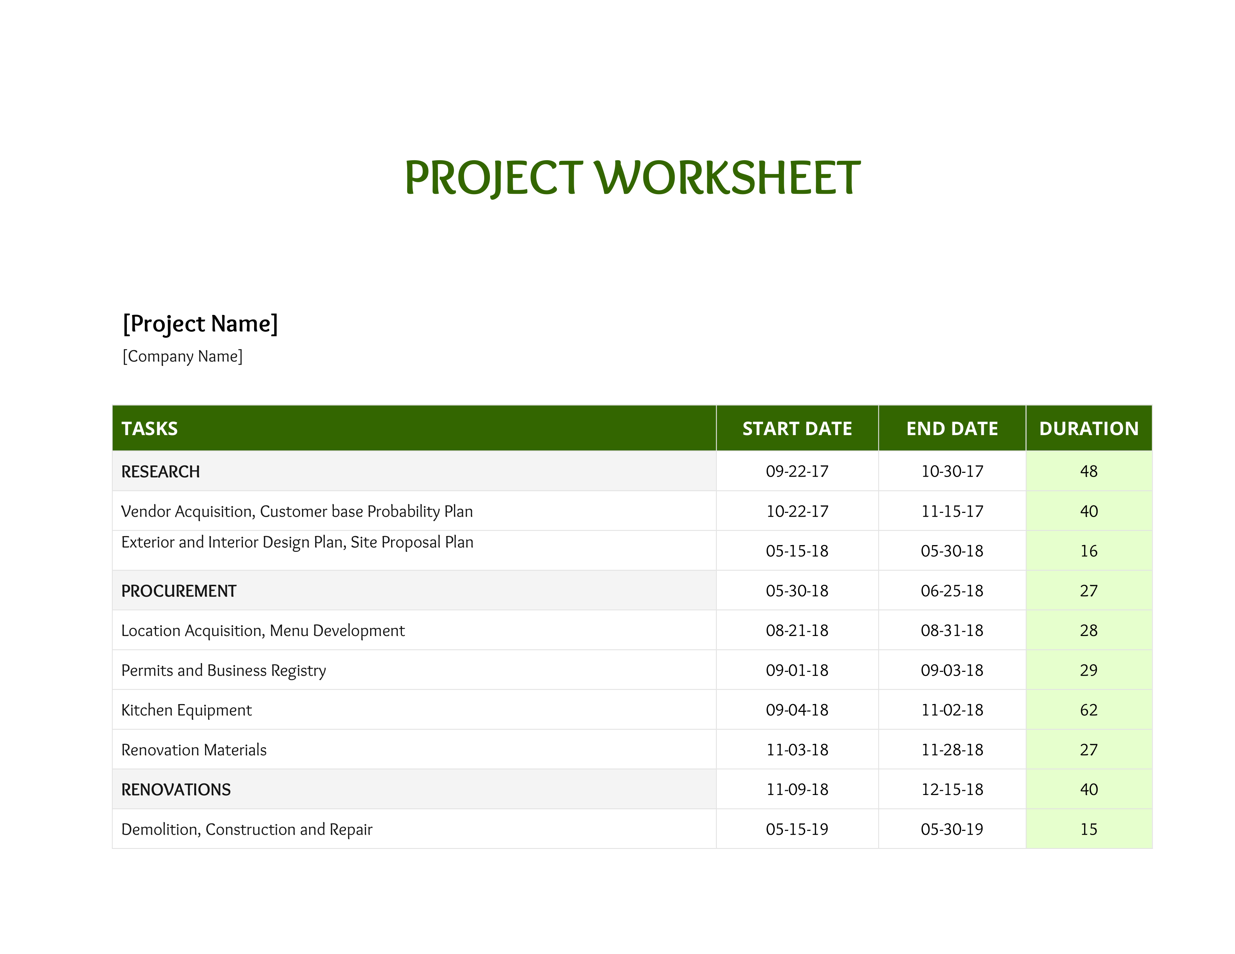This screenshot has height=954, width=1235.
Task: Select start date 09-04-18
Action: [x=797, y=710]
